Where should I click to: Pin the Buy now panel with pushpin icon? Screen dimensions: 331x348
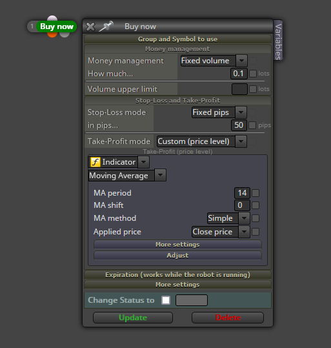pos(106,26)
